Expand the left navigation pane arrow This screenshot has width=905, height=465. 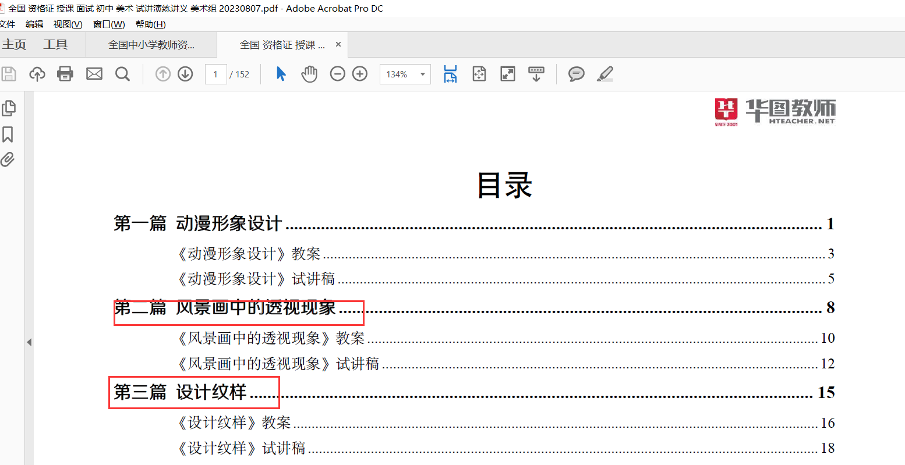click(x=29, y=342)
